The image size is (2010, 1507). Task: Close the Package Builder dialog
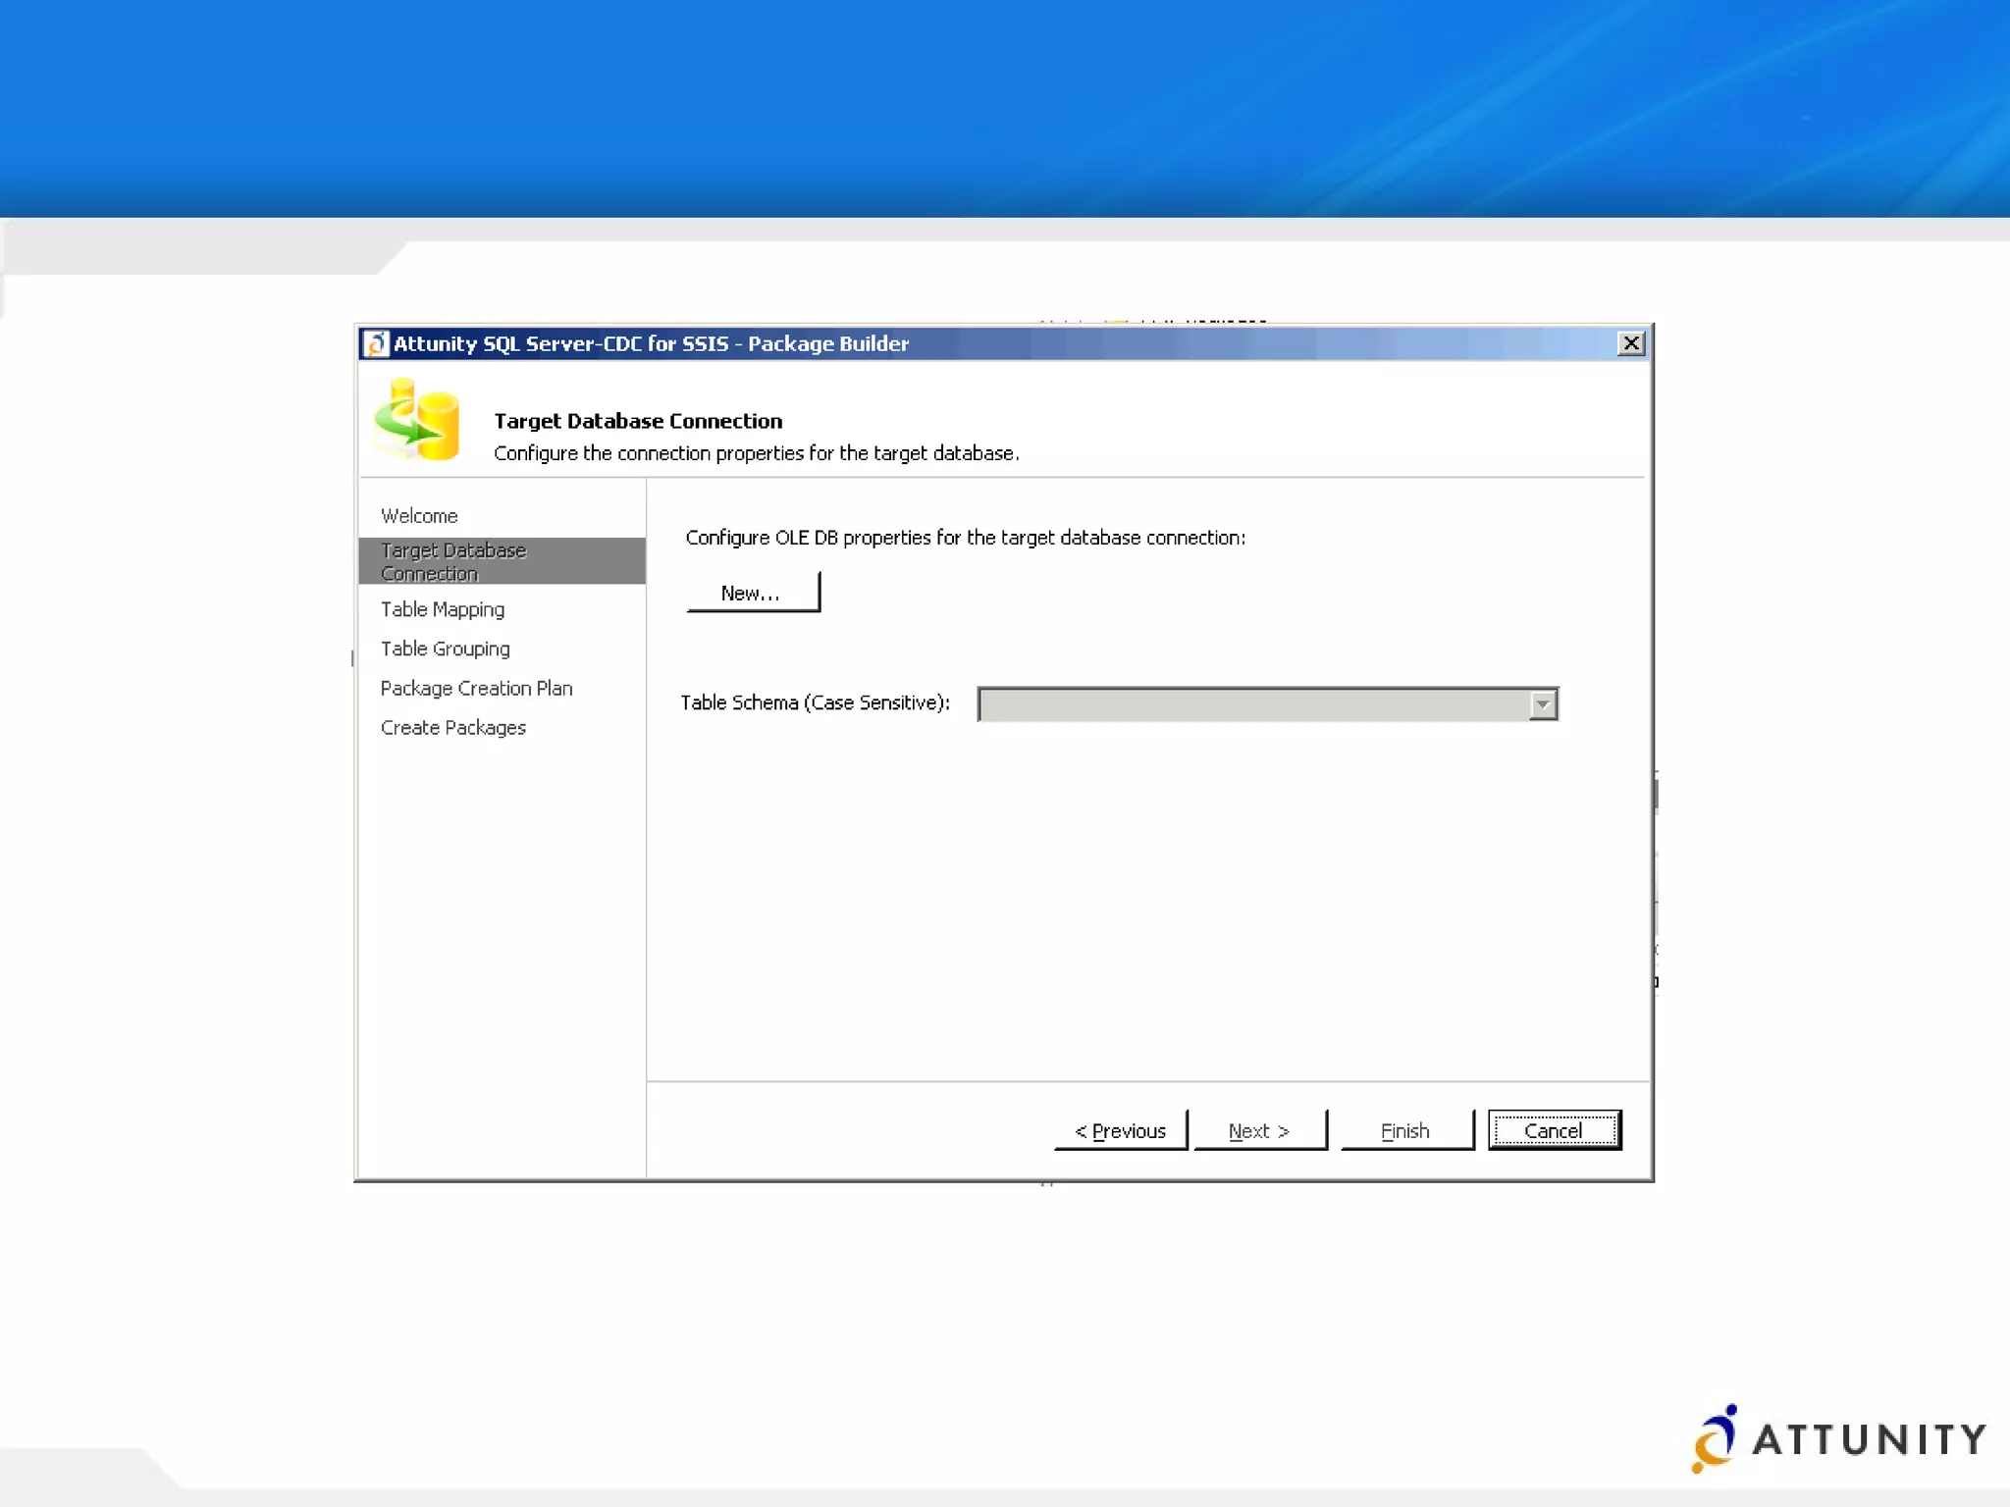(x=1631, y=343)
